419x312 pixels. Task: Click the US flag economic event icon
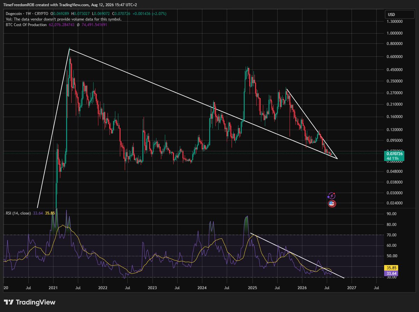coord(332,204)
